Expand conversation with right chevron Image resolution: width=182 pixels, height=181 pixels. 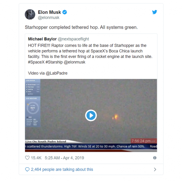(x=155, y=170)
